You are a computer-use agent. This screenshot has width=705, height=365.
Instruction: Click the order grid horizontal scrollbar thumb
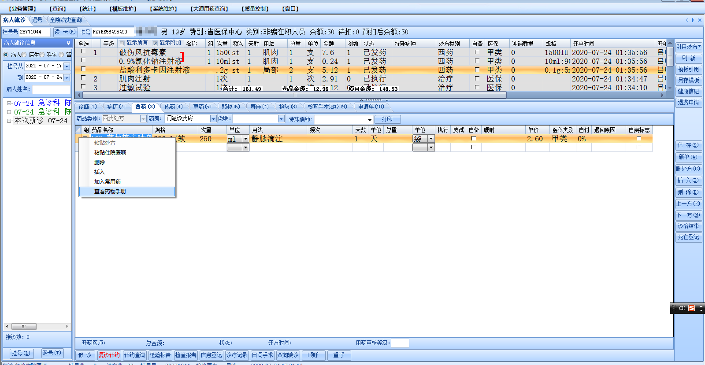294,95
